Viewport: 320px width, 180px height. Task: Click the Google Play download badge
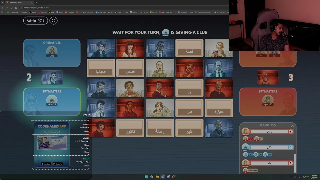pyautogui.click(x=58, y=164)
